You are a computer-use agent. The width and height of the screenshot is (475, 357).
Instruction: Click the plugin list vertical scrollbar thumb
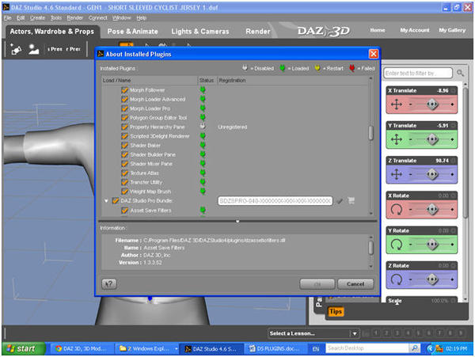370,133
